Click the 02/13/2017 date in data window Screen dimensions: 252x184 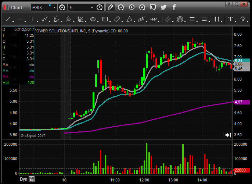[x=24, y=29]
